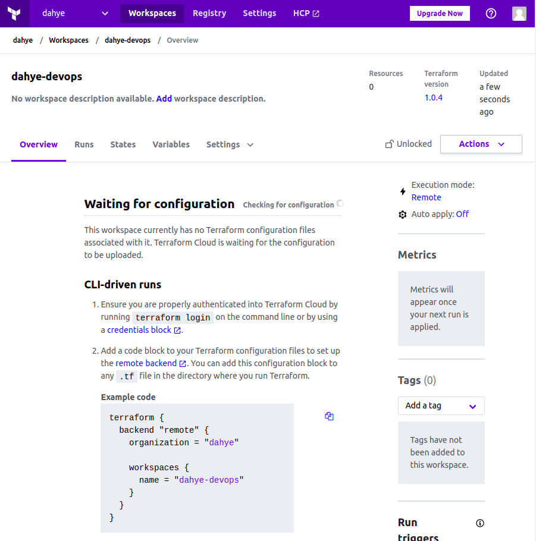Click the Upgrade Now button
This screenshot has height=541, width=536.
coord(440,14)
